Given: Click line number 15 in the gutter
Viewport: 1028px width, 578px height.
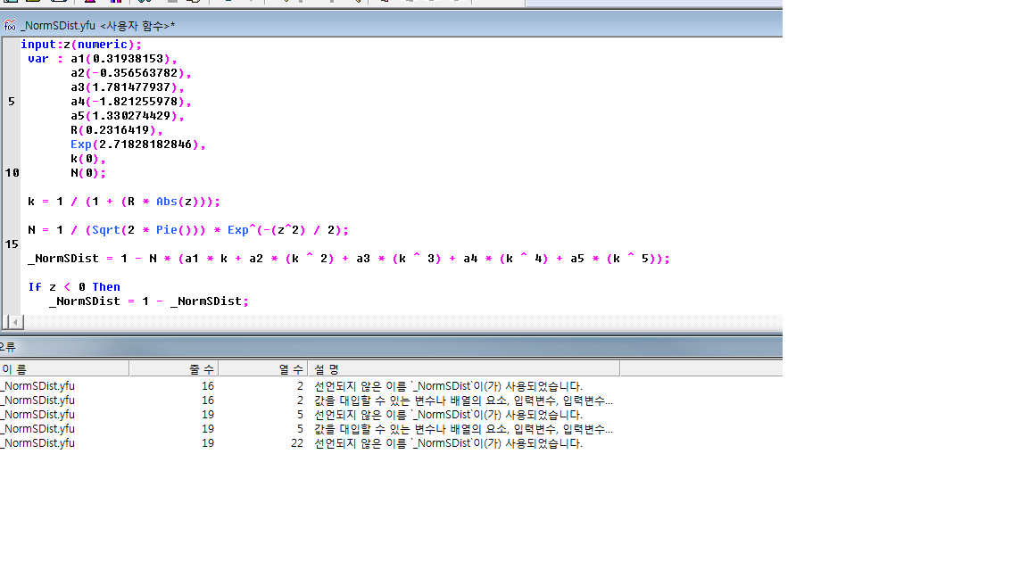Looking at the screenshot, I should [11, 244].
